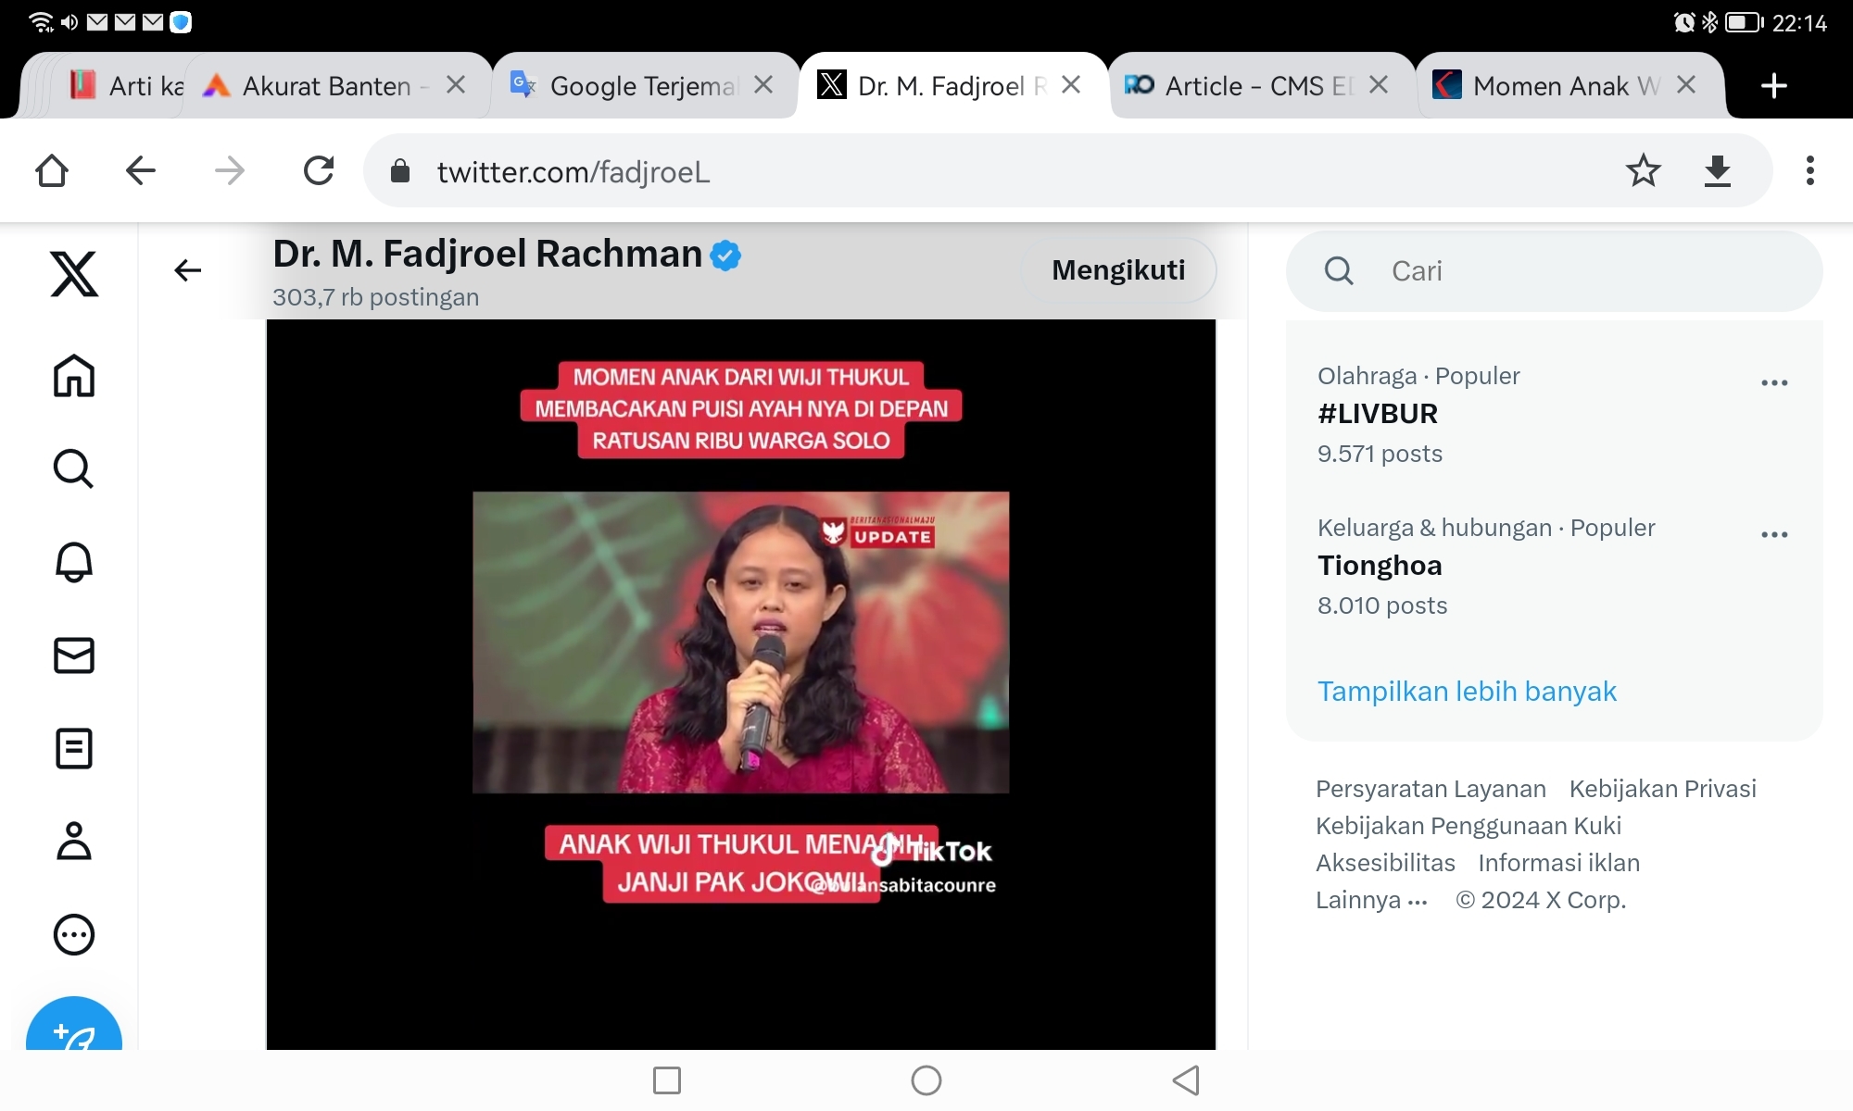Viewport: 1853px width, 1111px height.
Task: Click the X logo at top left
Action: pos(73,273)
